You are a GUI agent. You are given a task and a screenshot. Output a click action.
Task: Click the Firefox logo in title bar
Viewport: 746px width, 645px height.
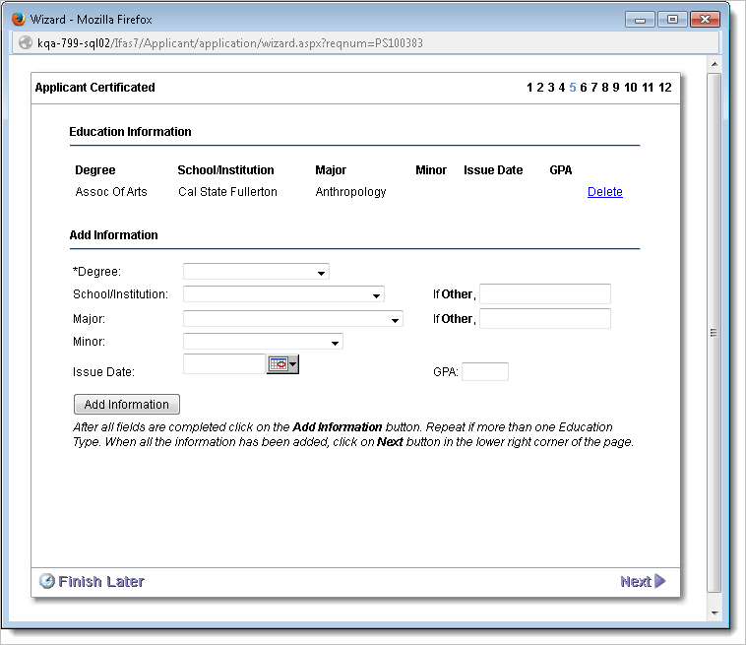(18, 19)
